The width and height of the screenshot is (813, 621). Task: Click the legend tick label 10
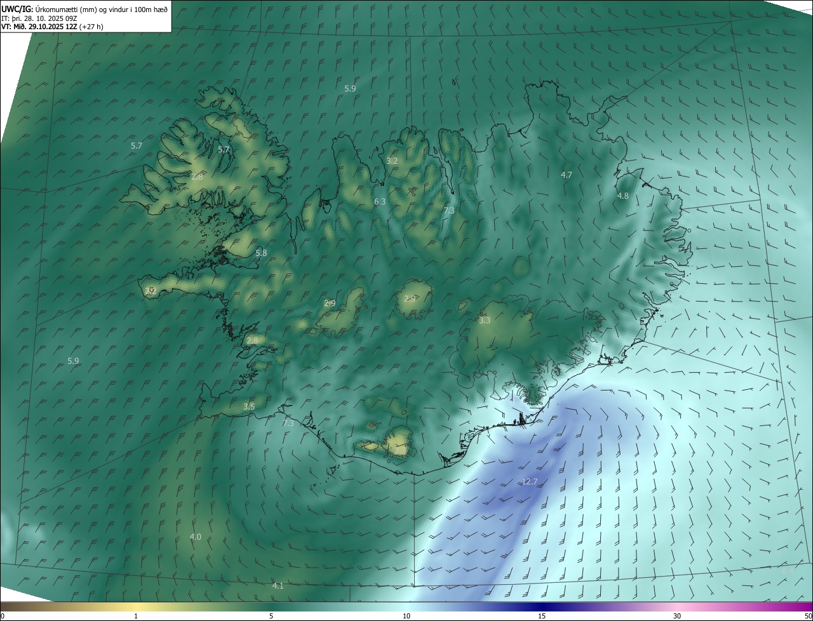pyautogui.click(x=406, y=616)
